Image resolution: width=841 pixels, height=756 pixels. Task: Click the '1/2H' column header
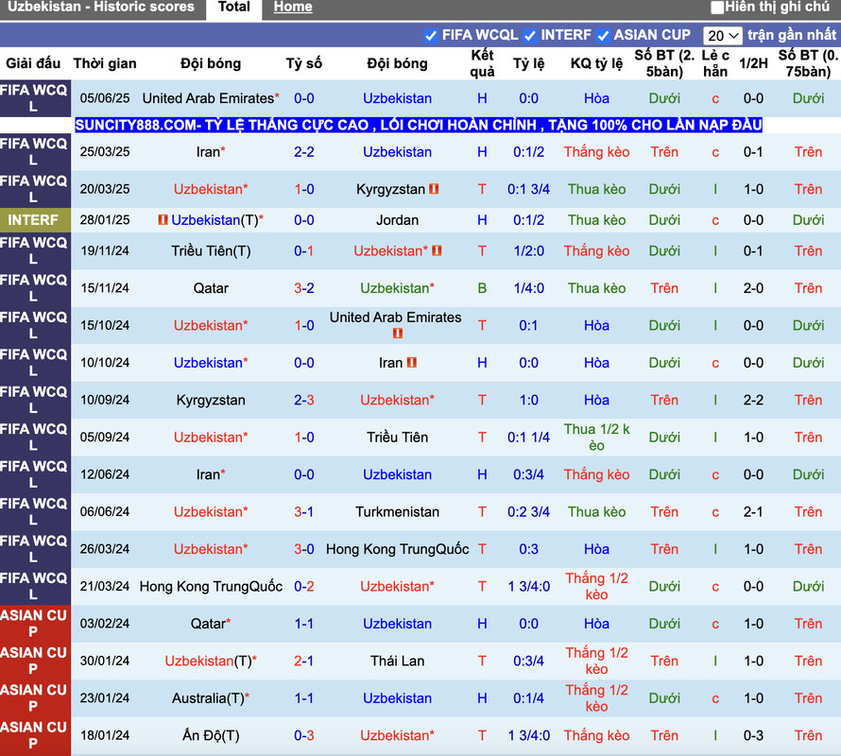pos(753,63)
